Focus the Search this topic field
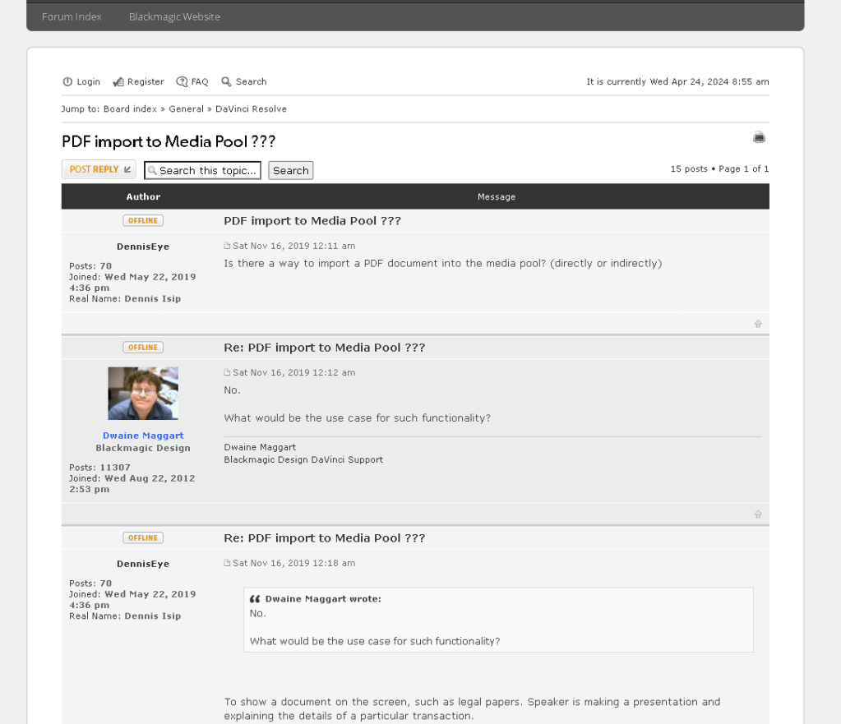 (202, 171)
